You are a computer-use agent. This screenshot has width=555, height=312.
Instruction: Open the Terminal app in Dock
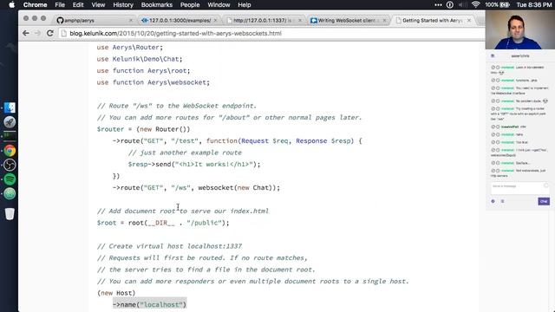10,136
